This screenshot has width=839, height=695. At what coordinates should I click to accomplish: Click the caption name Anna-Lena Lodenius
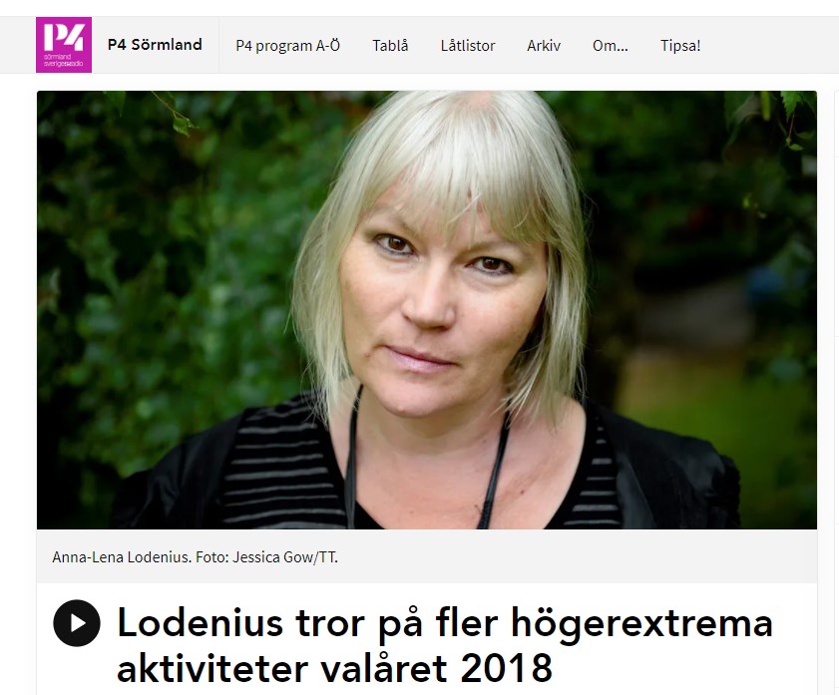(x=121, y=557)
